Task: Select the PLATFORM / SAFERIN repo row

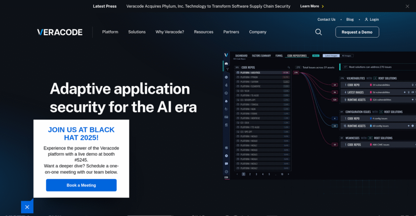Action: 262,82
